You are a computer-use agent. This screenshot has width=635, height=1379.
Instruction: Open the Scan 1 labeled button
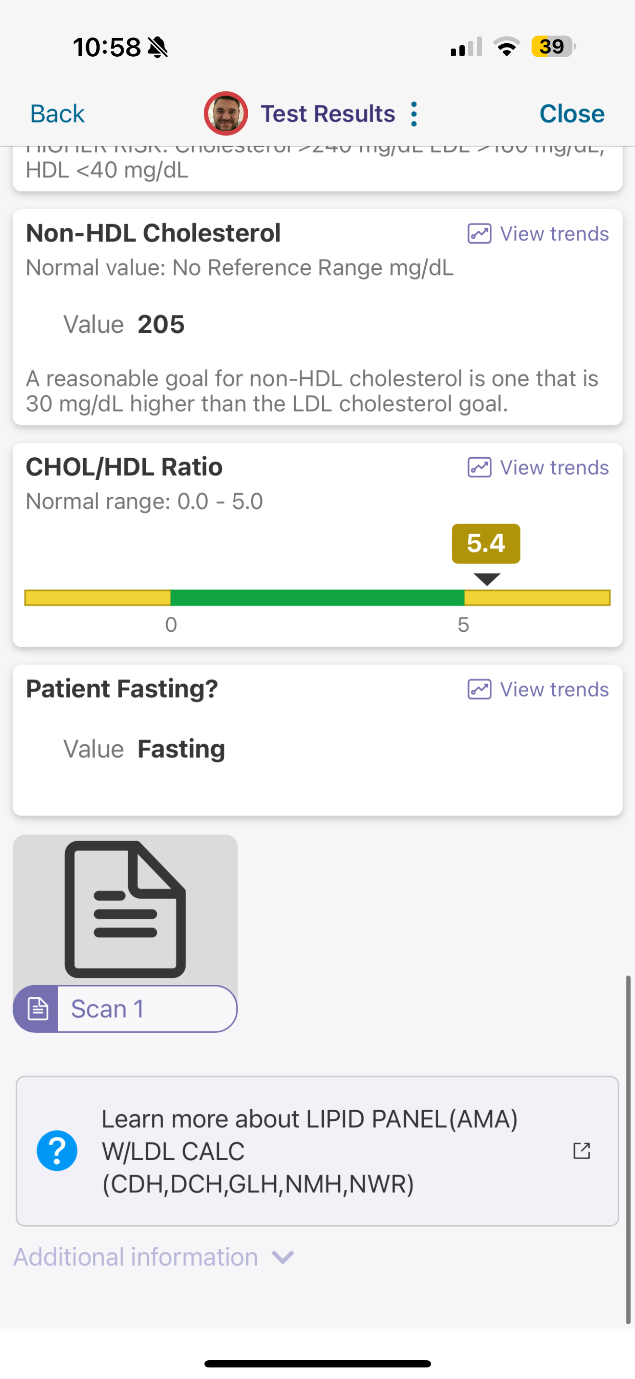pos(125,1009)
